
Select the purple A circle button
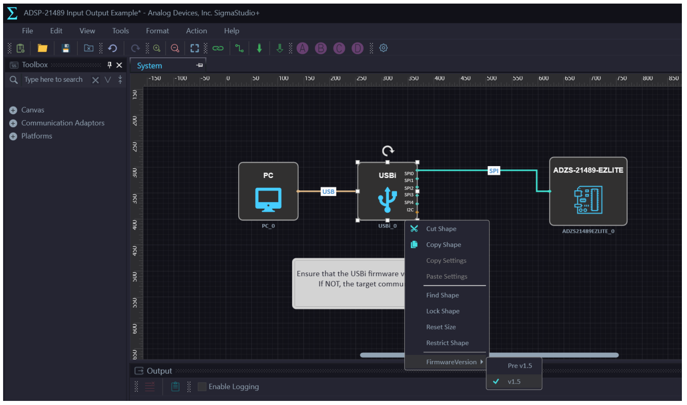coord(302,48)
